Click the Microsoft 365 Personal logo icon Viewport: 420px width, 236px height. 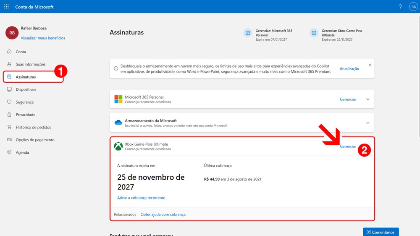tap(118, 99)
